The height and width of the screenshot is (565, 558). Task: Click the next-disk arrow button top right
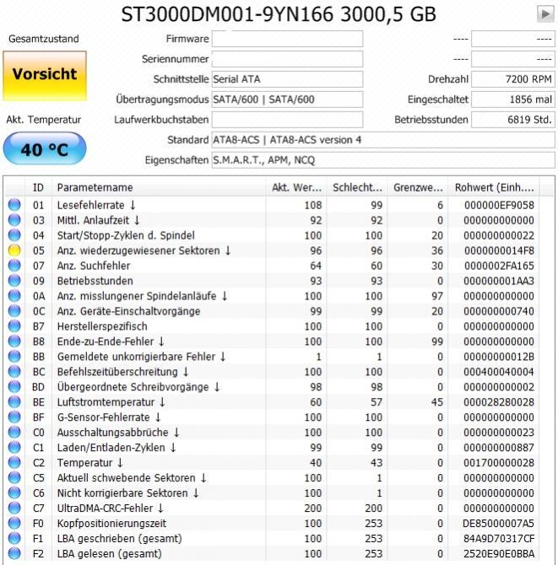[545, 14]
